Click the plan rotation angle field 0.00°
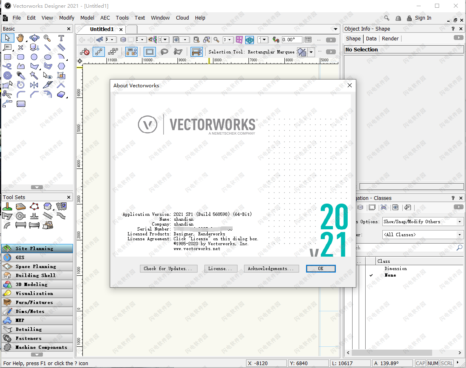This screenshot has height=368, width=466. [291, 40]
